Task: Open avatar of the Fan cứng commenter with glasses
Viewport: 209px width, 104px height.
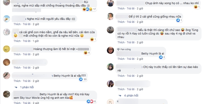Action: 110,50
